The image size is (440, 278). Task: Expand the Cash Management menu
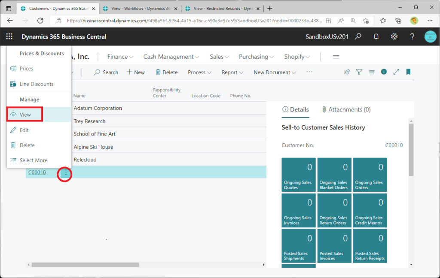click(171, 57)
